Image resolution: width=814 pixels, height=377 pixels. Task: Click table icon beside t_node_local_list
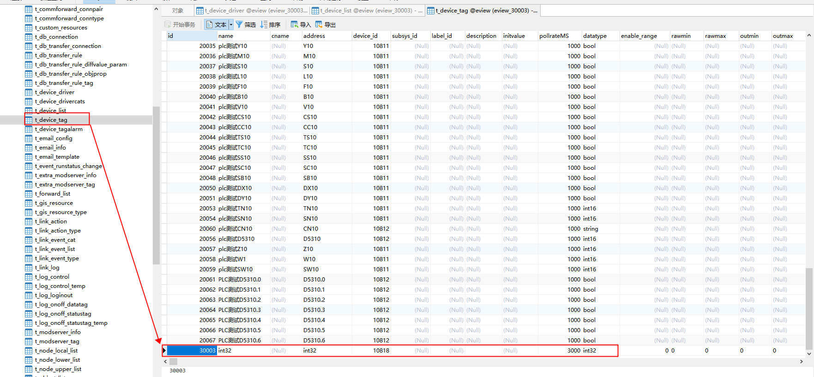(x=29, y=351)
